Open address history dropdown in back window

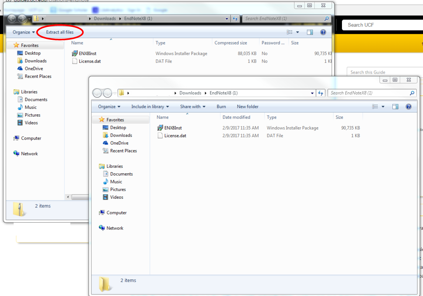click(227, 19)
